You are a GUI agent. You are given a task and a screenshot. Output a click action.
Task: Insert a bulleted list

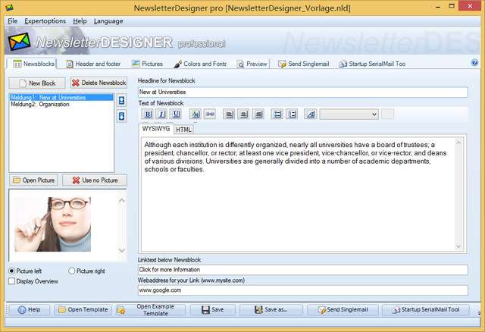pos(277,114)
